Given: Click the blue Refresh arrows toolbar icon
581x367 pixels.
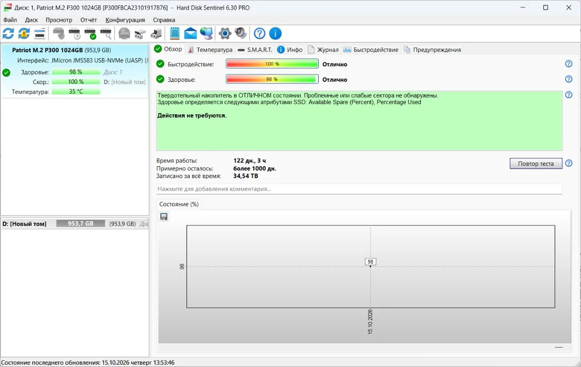Looking at the screenshot, I should (8, 33).
